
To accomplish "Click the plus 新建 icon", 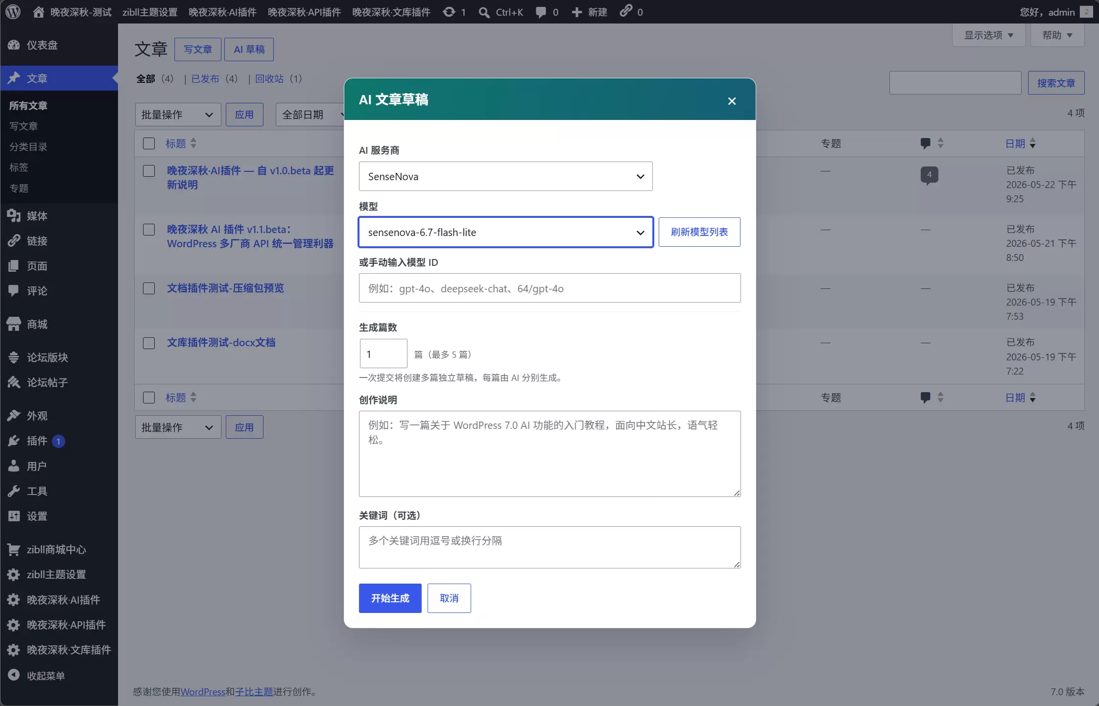I will (x=589, y=12).
